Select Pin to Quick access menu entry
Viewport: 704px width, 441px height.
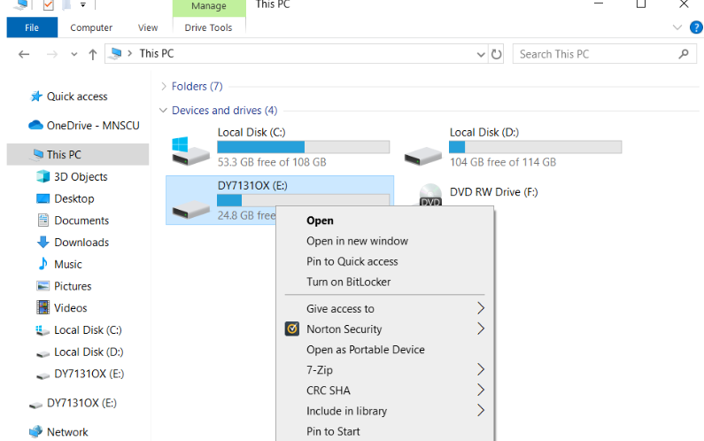pos(352,261)
